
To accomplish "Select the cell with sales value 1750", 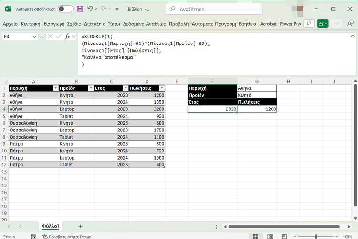I will tap(147, 130).
